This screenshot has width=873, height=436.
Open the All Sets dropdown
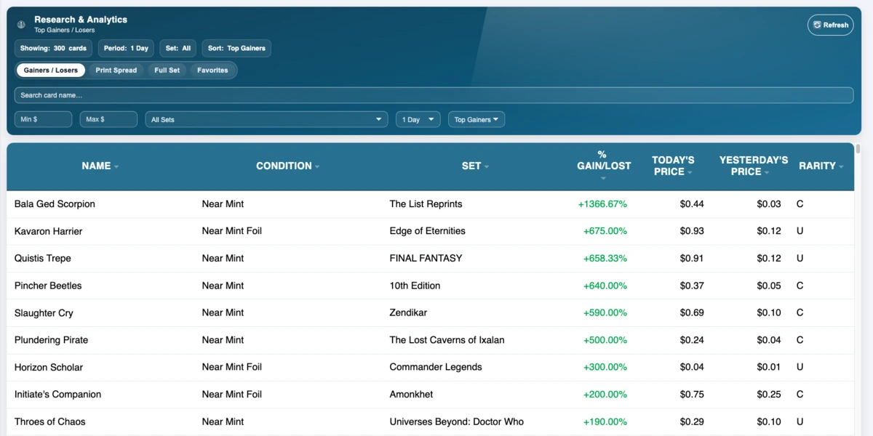[266, 119]
